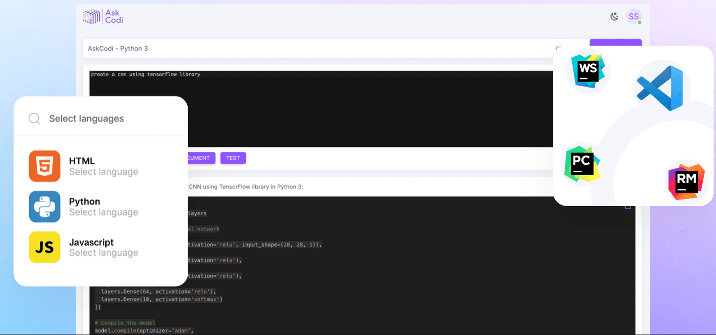Click the purple button right of title bar
The image size is (716, 335).
[x=615, y=43]
